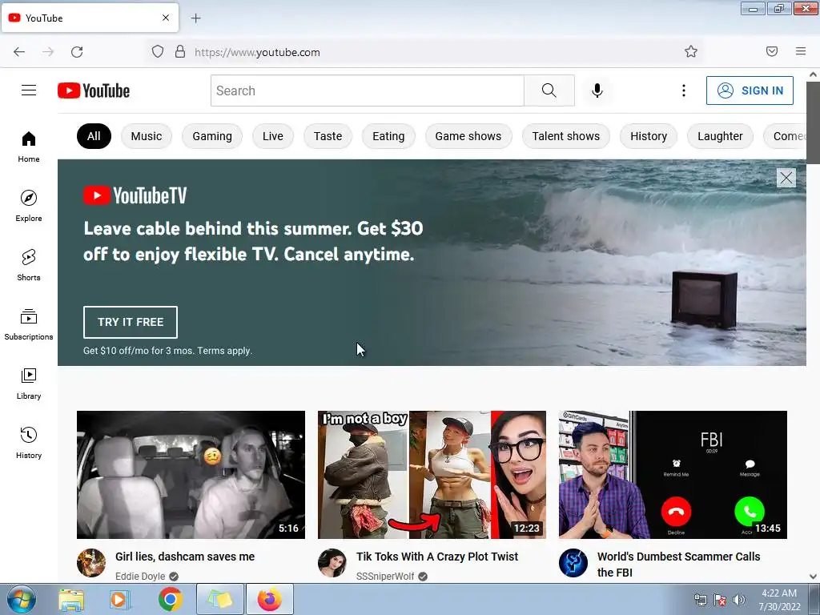
Task: Open the YouTube hamburger guide menu
Action: (x=29, y=90)
